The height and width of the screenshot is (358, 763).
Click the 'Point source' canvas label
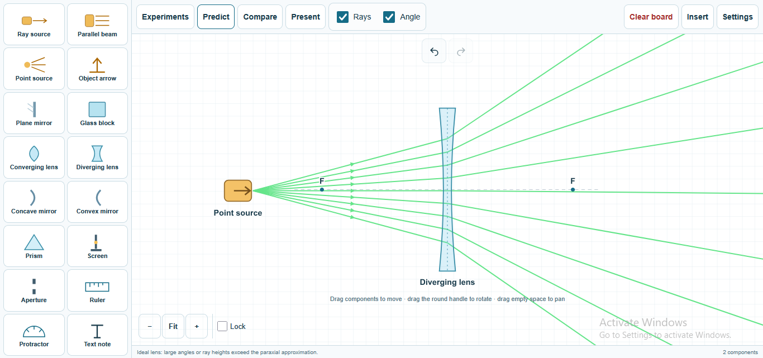[x=238, y=213]
